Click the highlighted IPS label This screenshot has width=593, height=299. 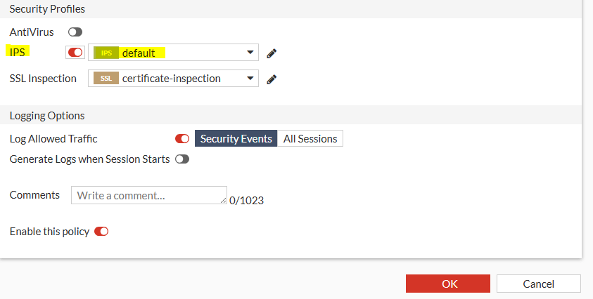(x=18, y=53)
